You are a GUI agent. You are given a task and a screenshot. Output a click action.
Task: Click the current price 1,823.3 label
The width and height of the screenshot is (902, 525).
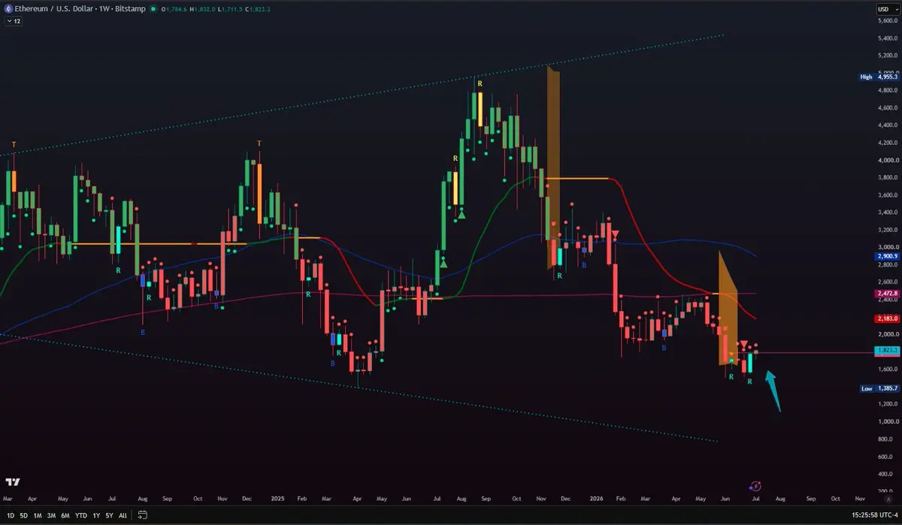pyautogui.click(x=885, y=351)
